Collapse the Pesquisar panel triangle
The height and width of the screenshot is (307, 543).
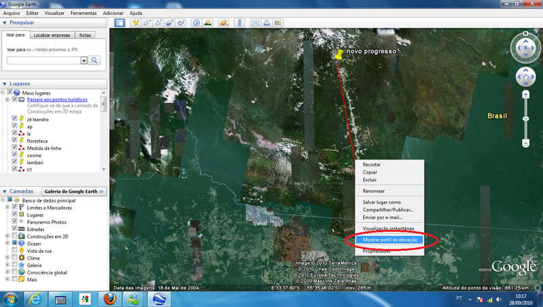pos(5,22)
